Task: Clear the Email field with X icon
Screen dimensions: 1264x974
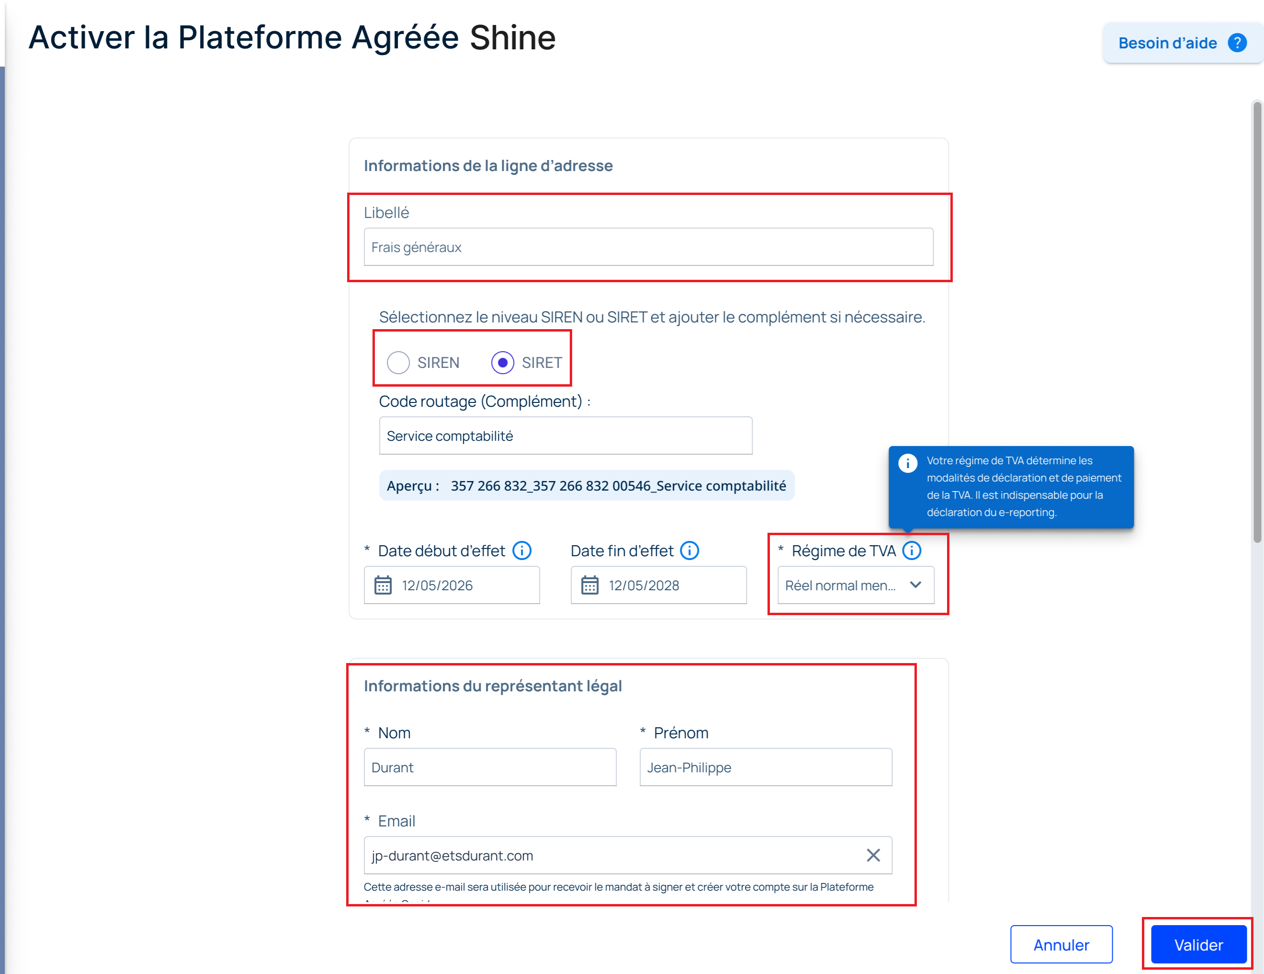Action: pyautogui.click(x=873, y=855)
